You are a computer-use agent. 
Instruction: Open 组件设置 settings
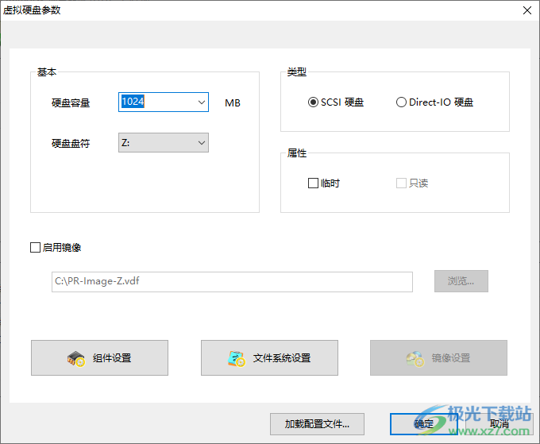[99, 358]
